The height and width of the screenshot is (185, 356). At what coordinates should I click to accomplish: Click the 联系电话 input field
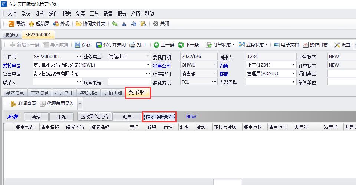(x=127, y=82)
